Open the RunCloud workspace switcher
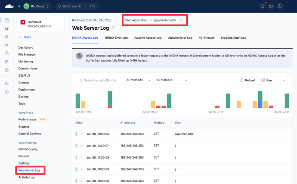The height and width of the screenshot is (184, 297). [37, 6]
